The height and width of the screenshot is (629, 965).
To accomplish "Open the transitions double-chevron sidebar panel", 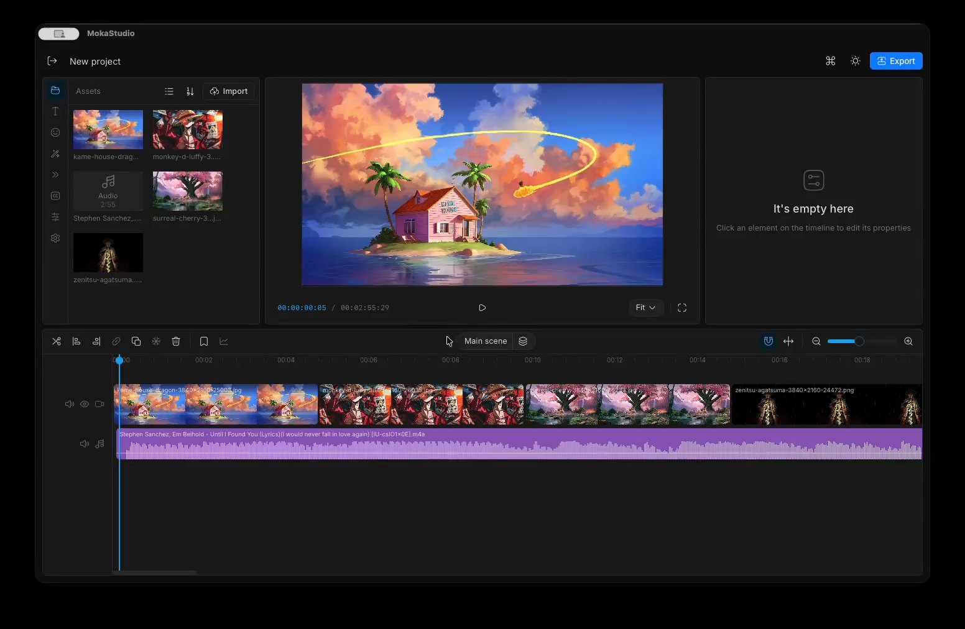I will (55, 175).
